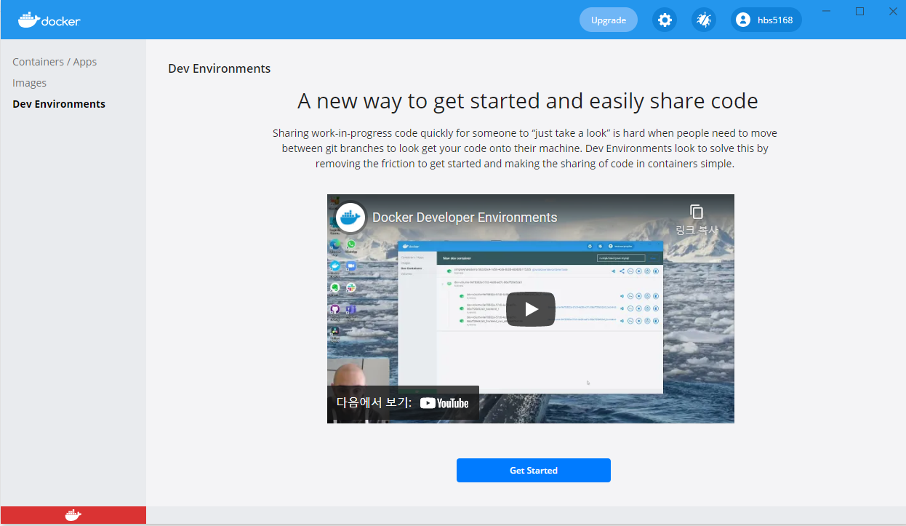
Task: Click the headline about sharing code
Action: pos(528,100)
